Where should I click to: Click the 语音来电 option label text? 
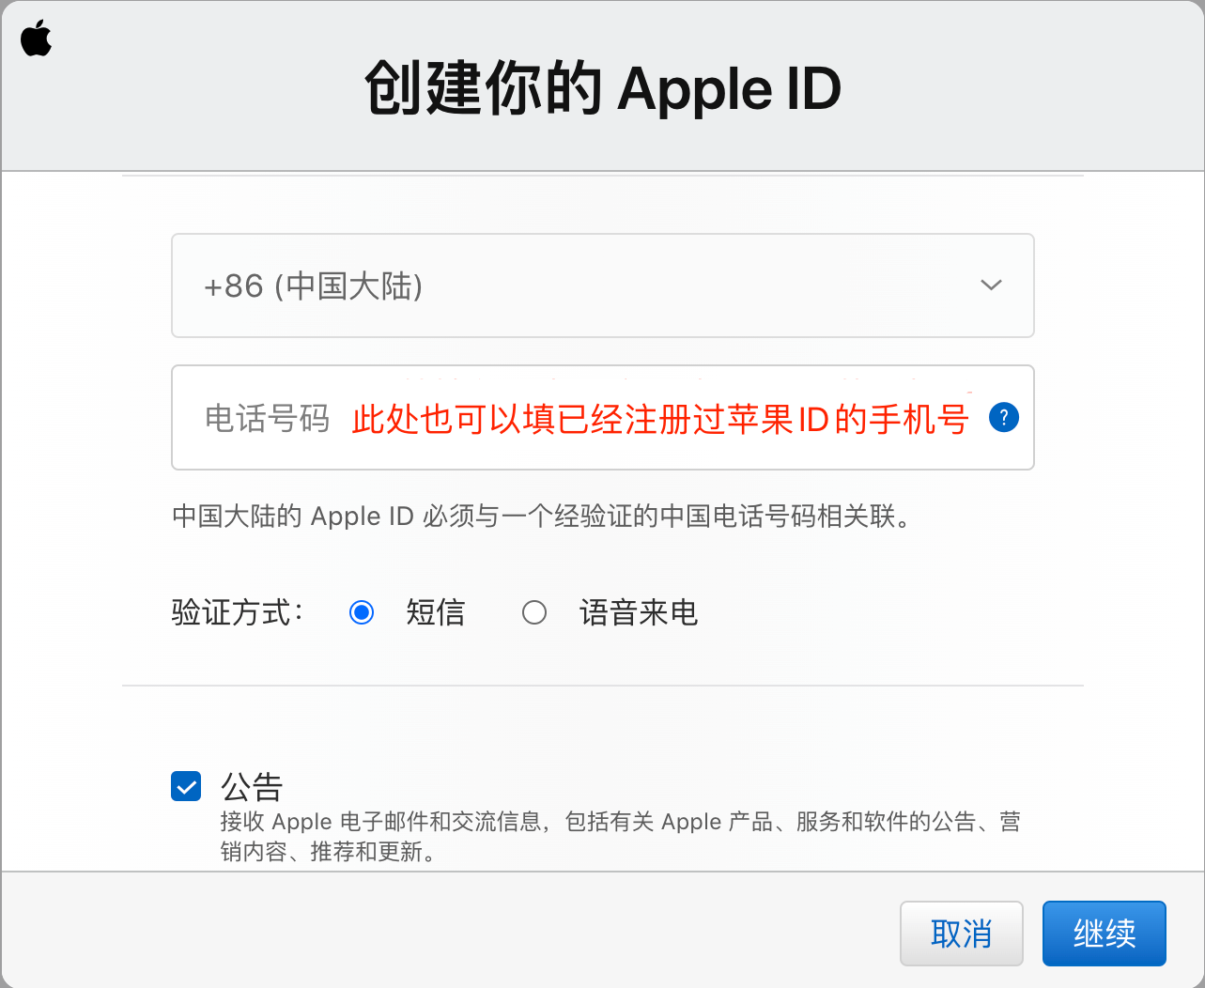(x=639, y=612)
